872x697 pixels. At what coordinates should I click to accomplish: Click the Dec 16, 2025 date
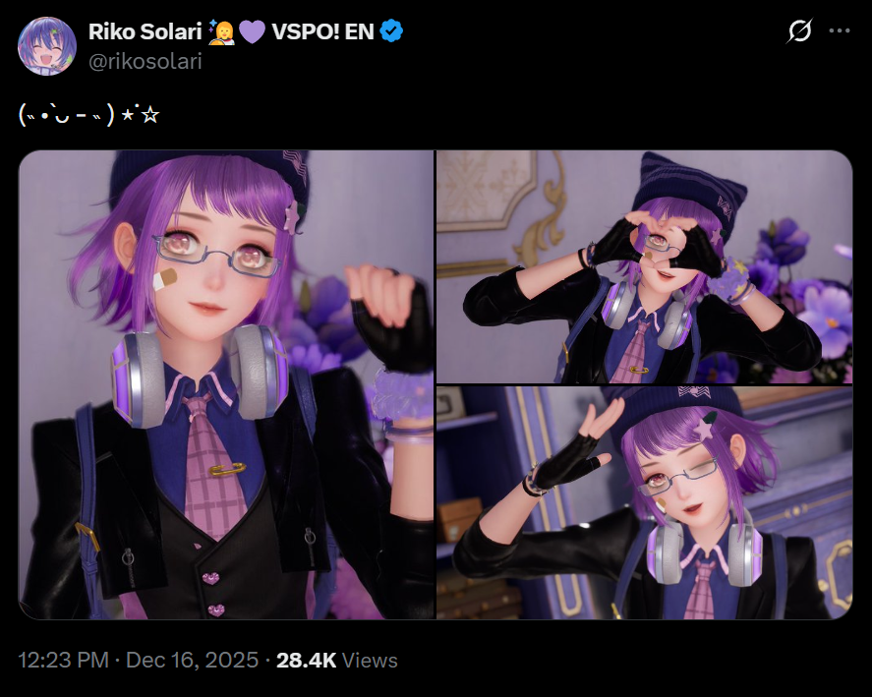tap(193, 661)
